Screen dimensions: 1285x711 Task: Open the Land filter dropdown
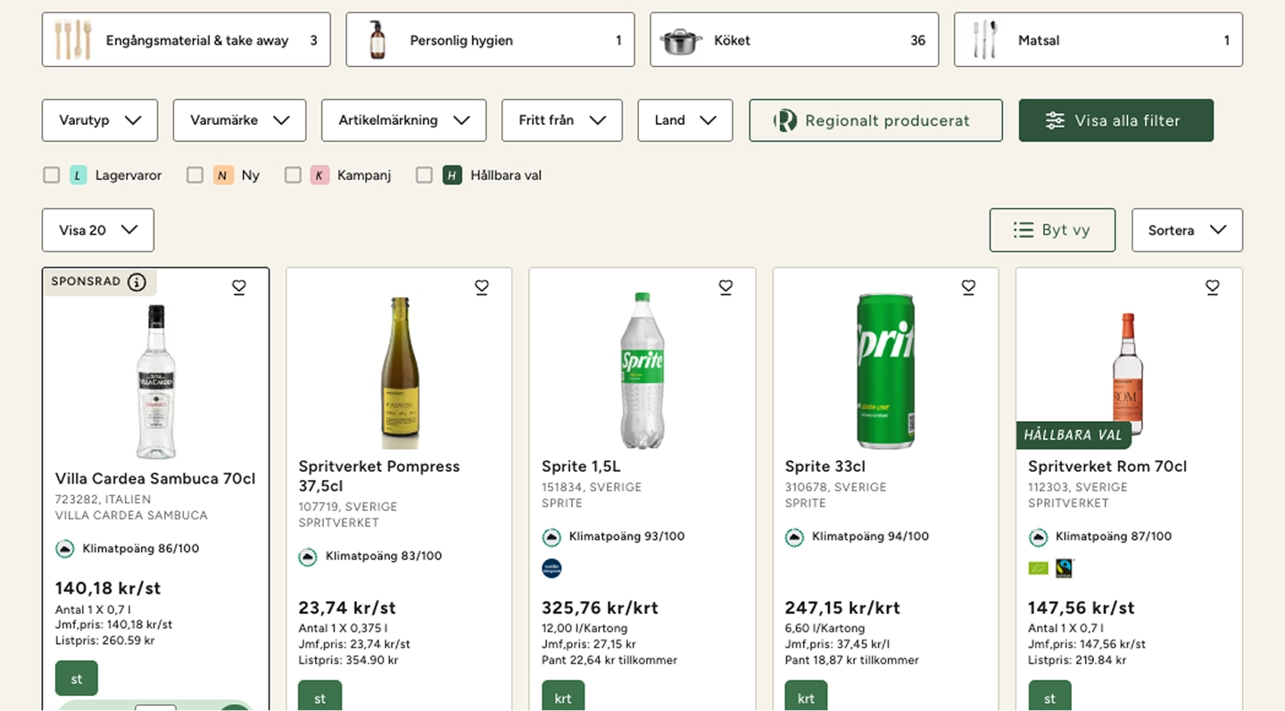point(685,120)
